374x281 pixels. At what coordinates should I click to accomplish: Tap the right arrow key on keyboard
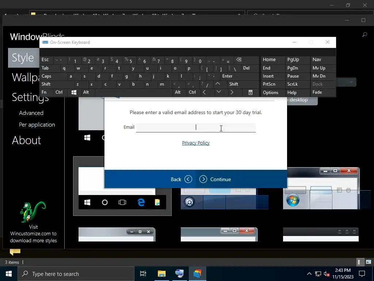232,92
